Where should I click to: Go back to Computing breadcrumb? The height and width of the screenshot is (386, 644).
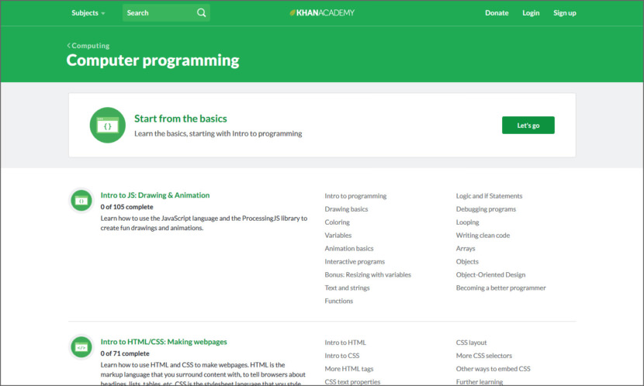pyautogui.click(x=90, y=46)
